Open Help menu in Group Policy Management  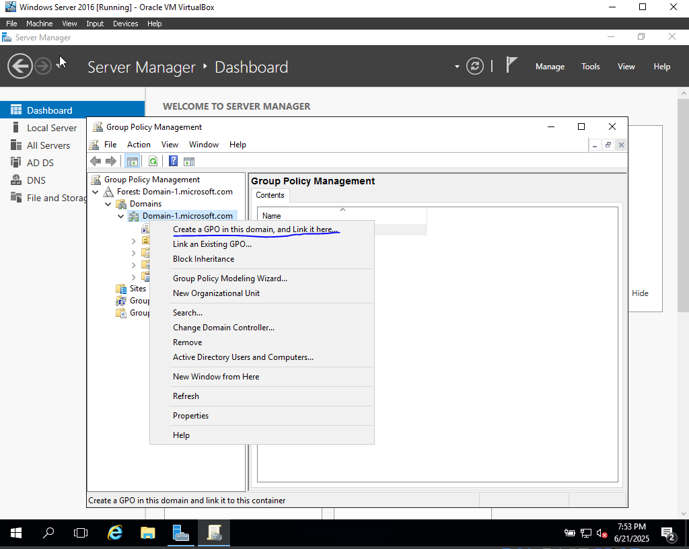238,145
